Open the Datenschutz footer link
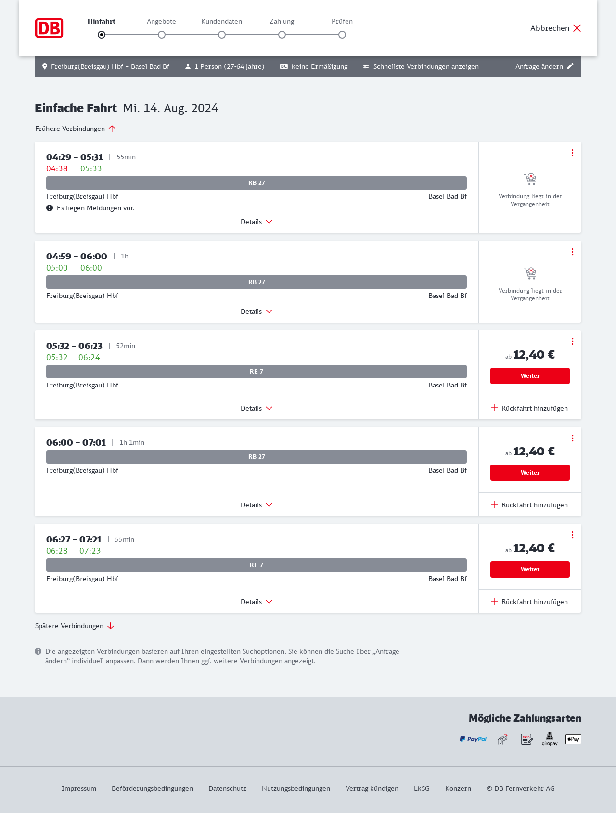Viewport: 616px width, 813px height. (227, 788)
